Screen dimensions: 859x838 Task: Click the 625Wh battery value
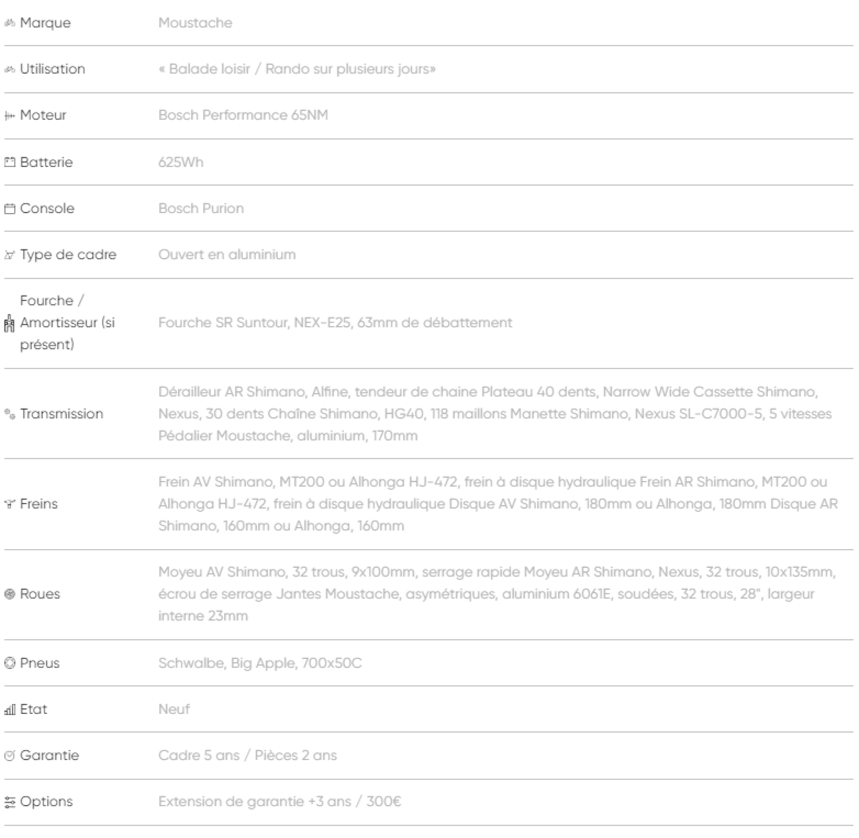pyautogui.click(x=180, y=162)
